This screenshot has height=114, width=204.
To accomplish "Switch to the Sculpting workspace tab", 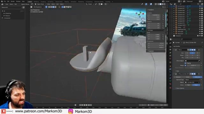I will coord(43,2).
